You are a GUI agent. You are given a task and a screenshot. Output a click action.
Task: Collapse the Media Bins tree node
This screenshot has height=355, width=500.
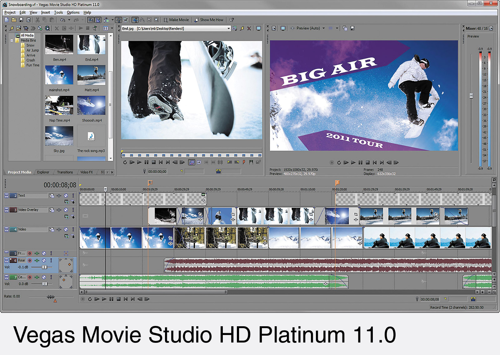pyautogui.click(x=12, y=40)
